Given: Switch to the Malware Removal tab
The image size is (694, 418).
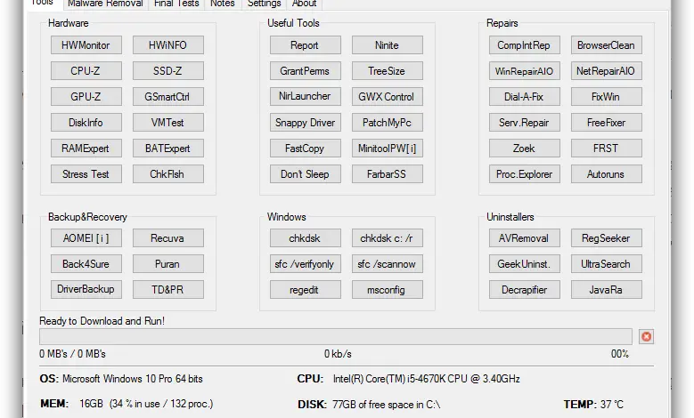Looking at the screenshot, I should click(x=105, y=4).
